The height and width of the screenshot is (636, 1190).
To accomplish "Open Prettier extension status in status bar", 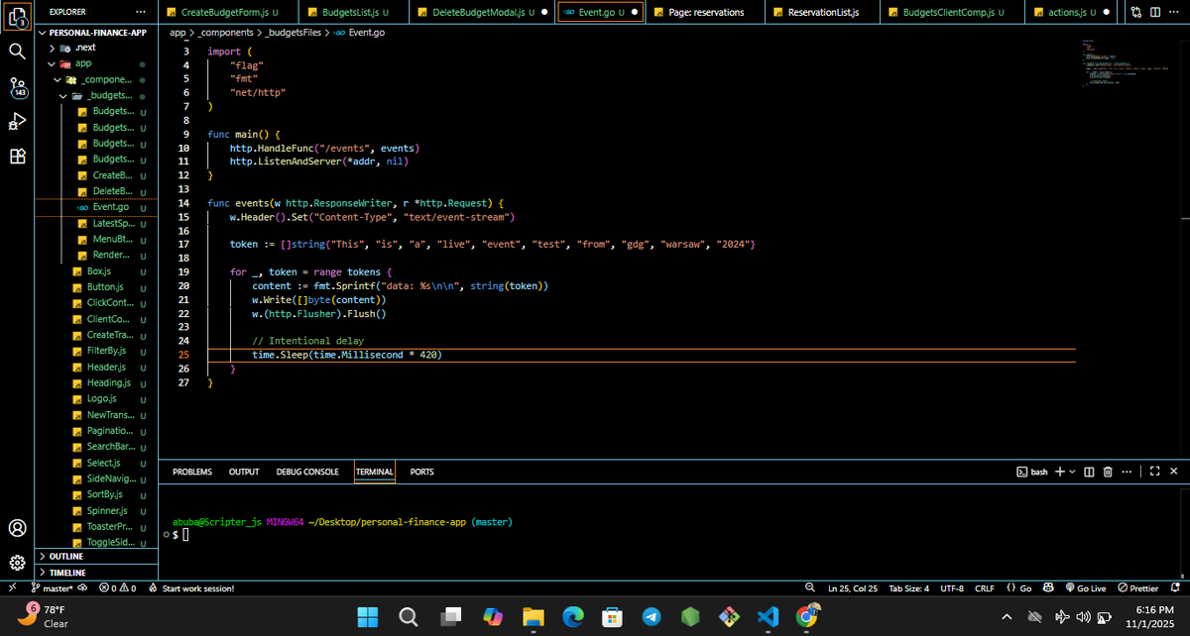I will point(1137,587).
